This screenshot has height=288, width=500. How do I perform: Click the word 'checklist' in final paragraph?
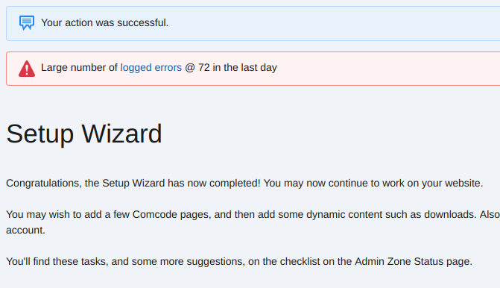pos(300,261)
